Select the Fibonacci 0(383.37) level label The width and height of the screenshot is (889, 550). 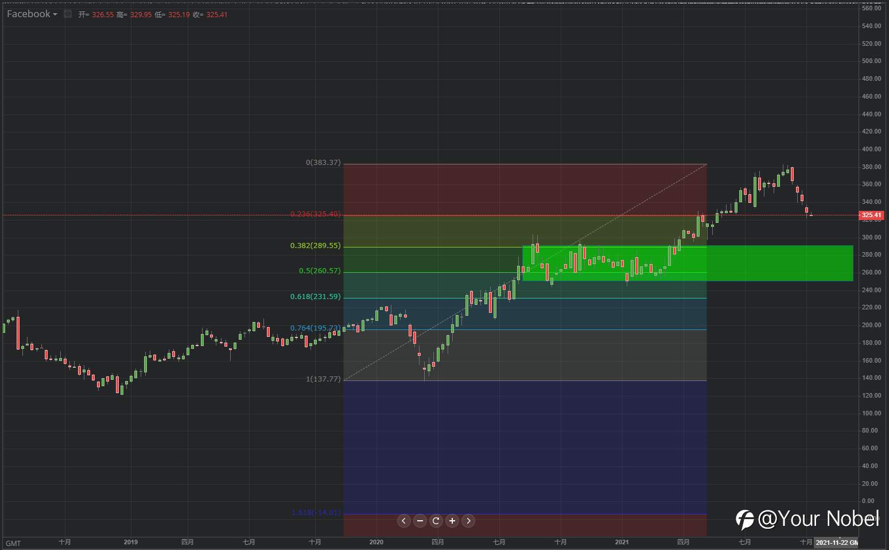[323, 163]
